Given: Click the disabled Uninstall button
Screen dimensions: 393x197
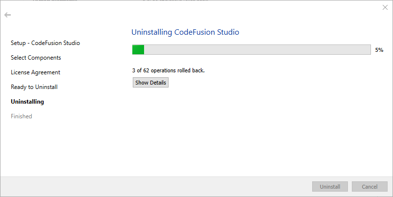Looking at the screenshot, I should coord(330,187).
